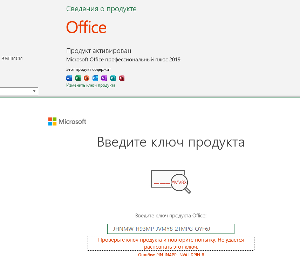Click the large orange Office logo text
The height and width of the screenshot is (277, 300).
pos(86,27)
